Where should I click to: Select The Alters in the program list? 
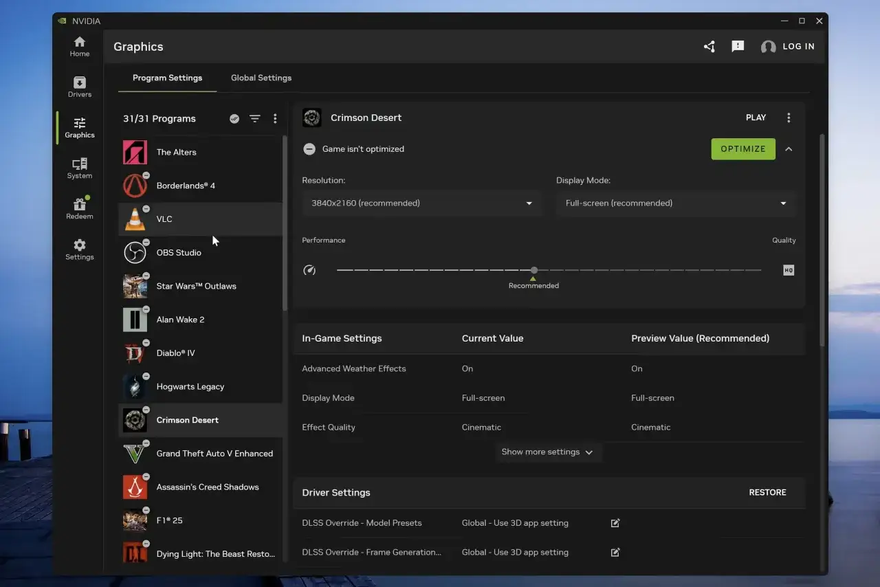coord(200,153)
